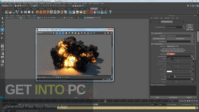
Task: Click the arrow button beside Object Set field
Action: (192, 36)
